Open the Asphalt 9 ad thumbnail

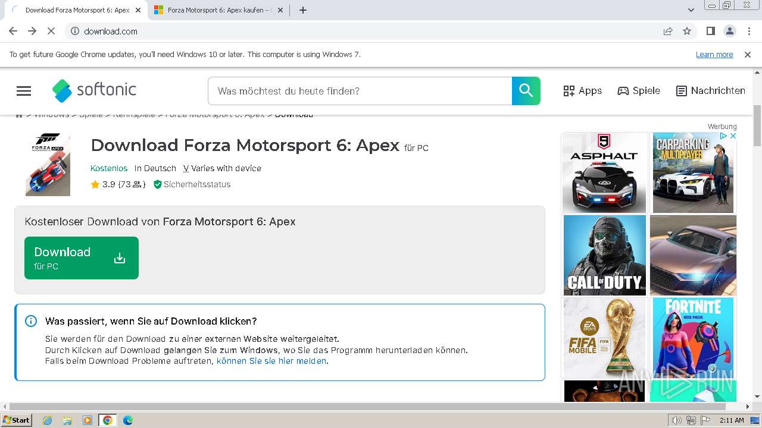(605, 172)
